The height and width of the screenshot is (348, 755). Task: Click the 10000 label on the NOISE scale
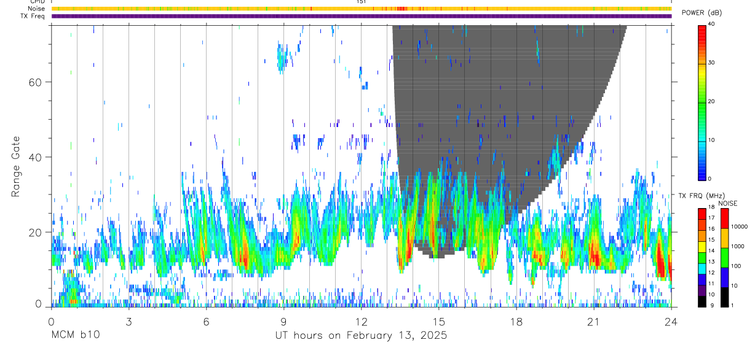(x=739, y=226)
